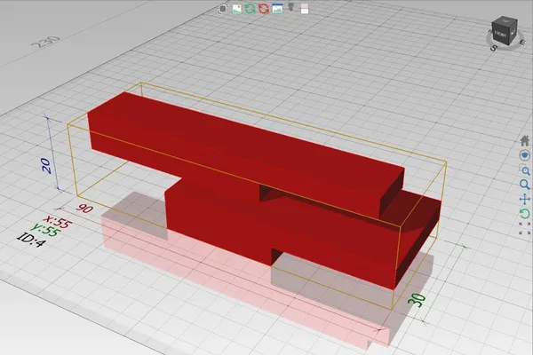The image size is (533, 355).
Task: Click the S compass label on view cube ring
Action: (x=494, y=48)
